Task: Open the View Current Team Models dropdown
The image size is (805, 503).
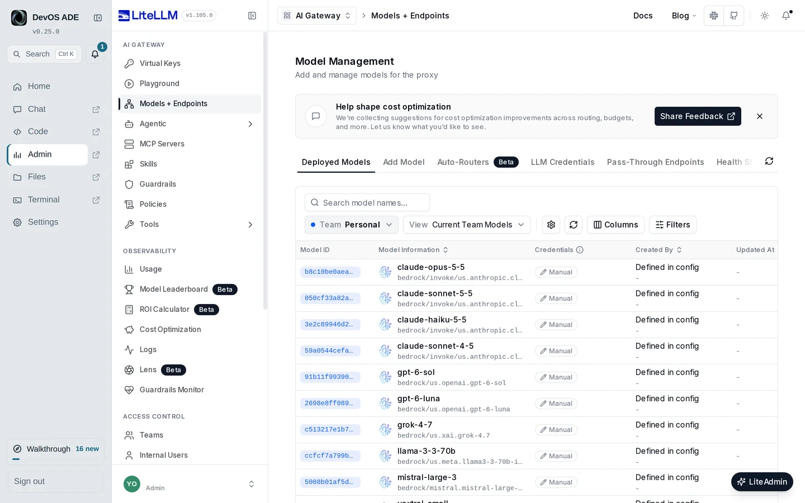Action: (467, 225)
